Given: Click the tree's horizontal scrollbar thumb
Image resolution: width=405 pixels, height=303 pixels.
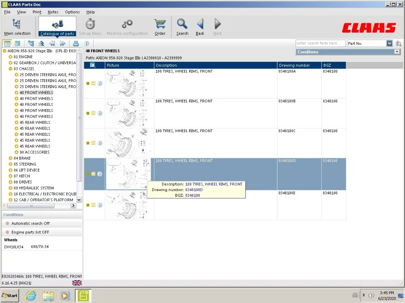Looking at the screenshot, I should point(31,206).
